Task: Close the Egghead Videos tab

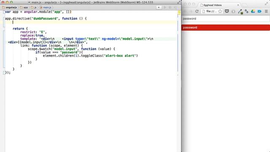Action: point(238,5)
